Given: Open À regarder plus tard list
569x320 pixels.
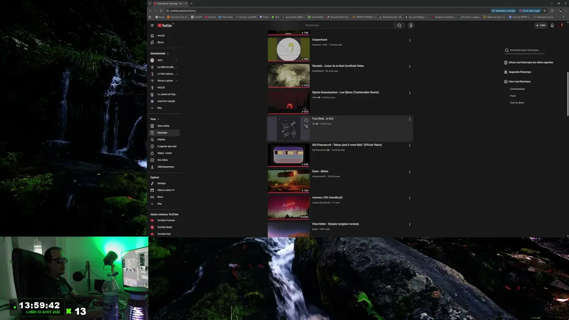Looking at the screenshot, I should point(164,146).
